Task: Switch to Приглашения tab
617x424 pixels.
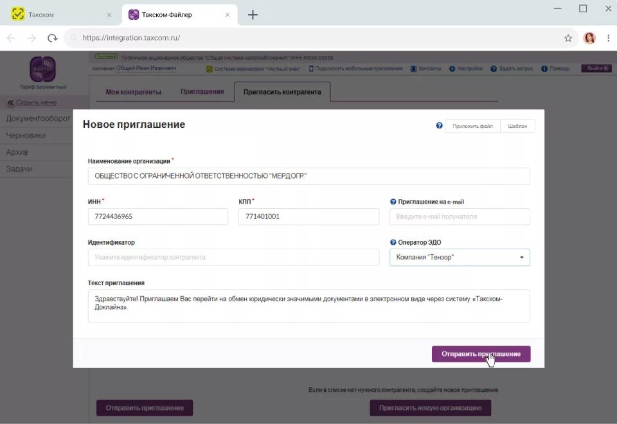Action: click(x=202, y=92)
